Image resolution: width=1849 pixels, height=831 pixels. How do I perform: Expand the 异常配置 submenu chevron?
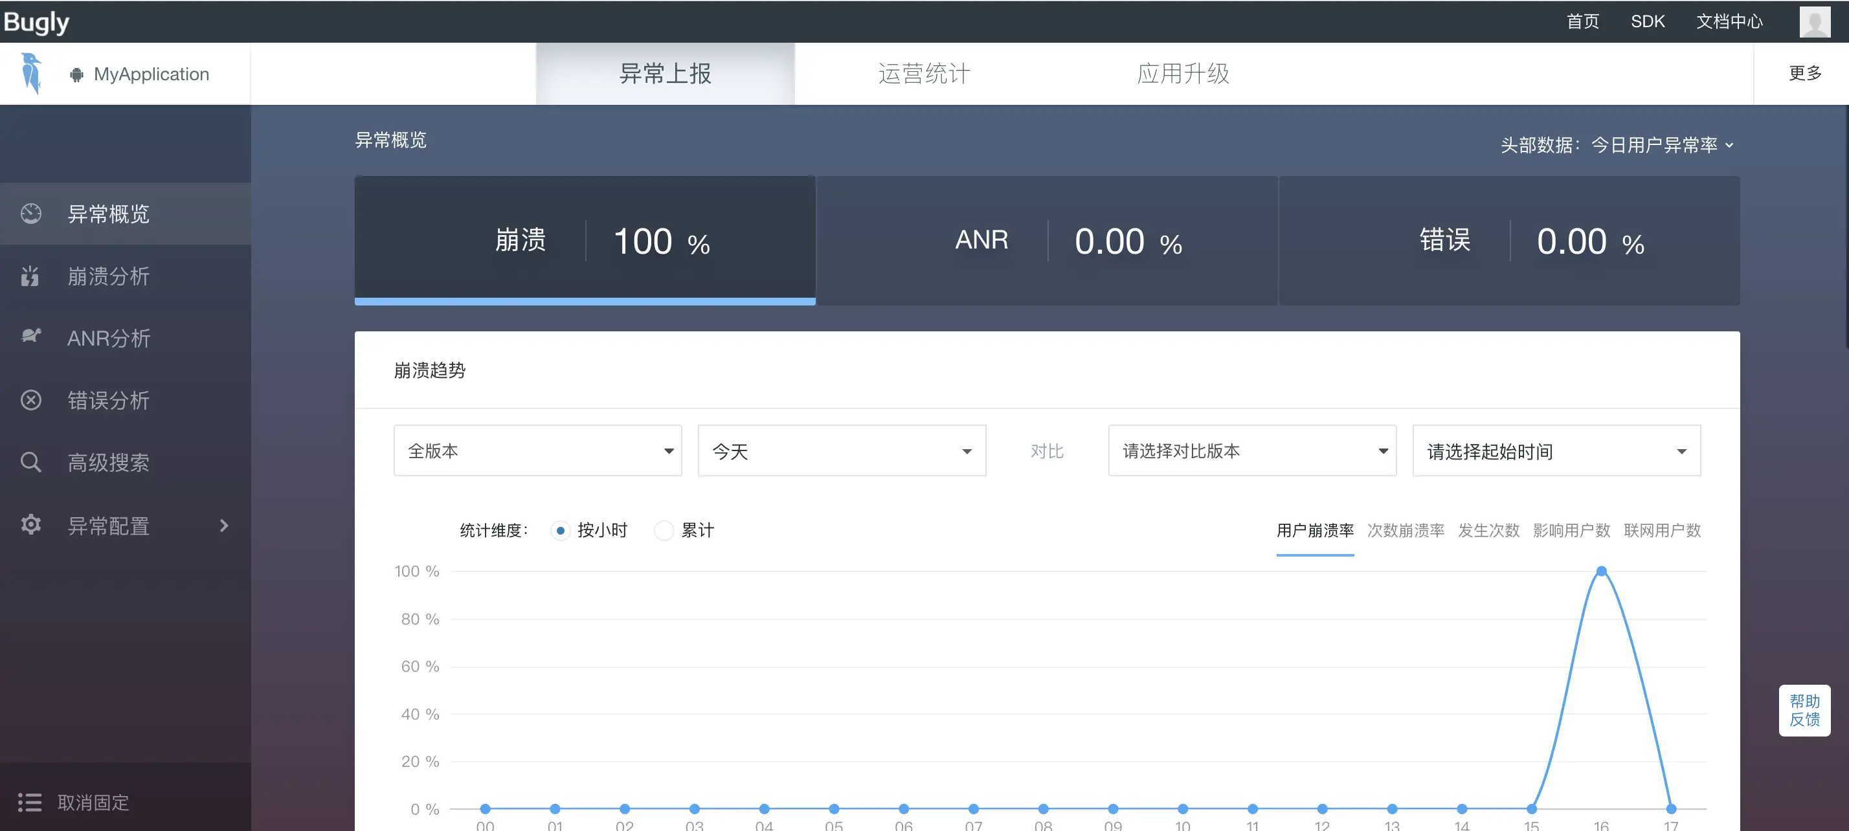coord(224,526)
